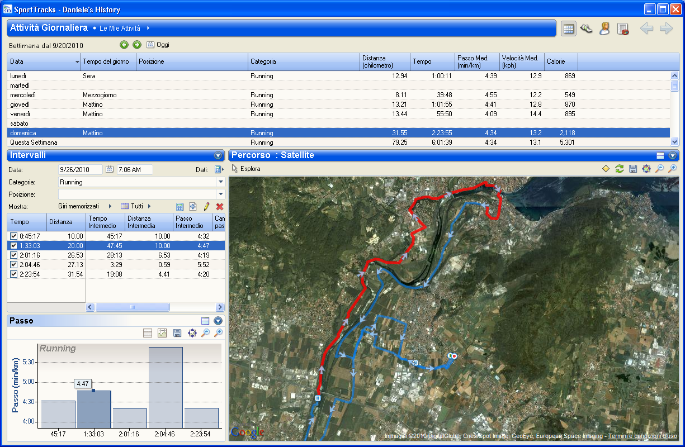Click the calculator icon in laps toolbar

click(180, 206)
